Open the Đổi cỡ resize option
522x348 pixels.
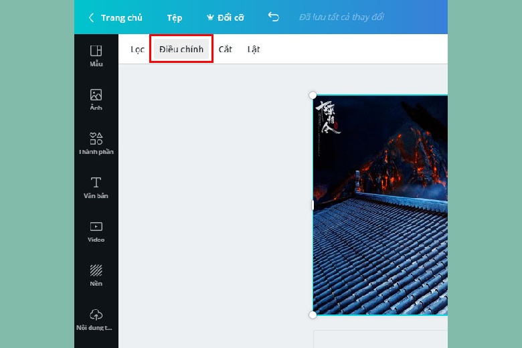[x=230, y=17]
